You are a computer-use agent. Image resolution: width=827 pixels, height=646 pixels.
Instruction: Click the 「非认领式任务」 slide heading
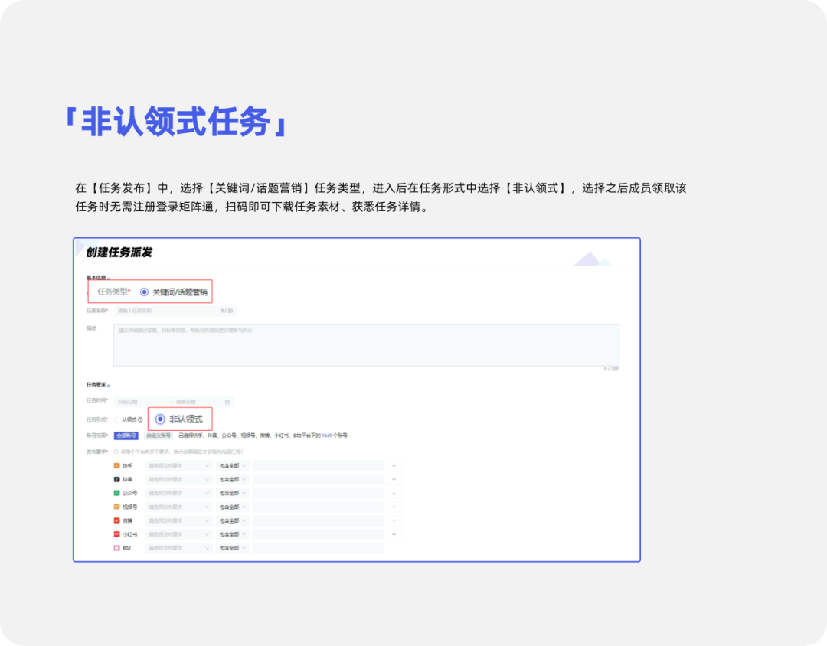point(175,122)
